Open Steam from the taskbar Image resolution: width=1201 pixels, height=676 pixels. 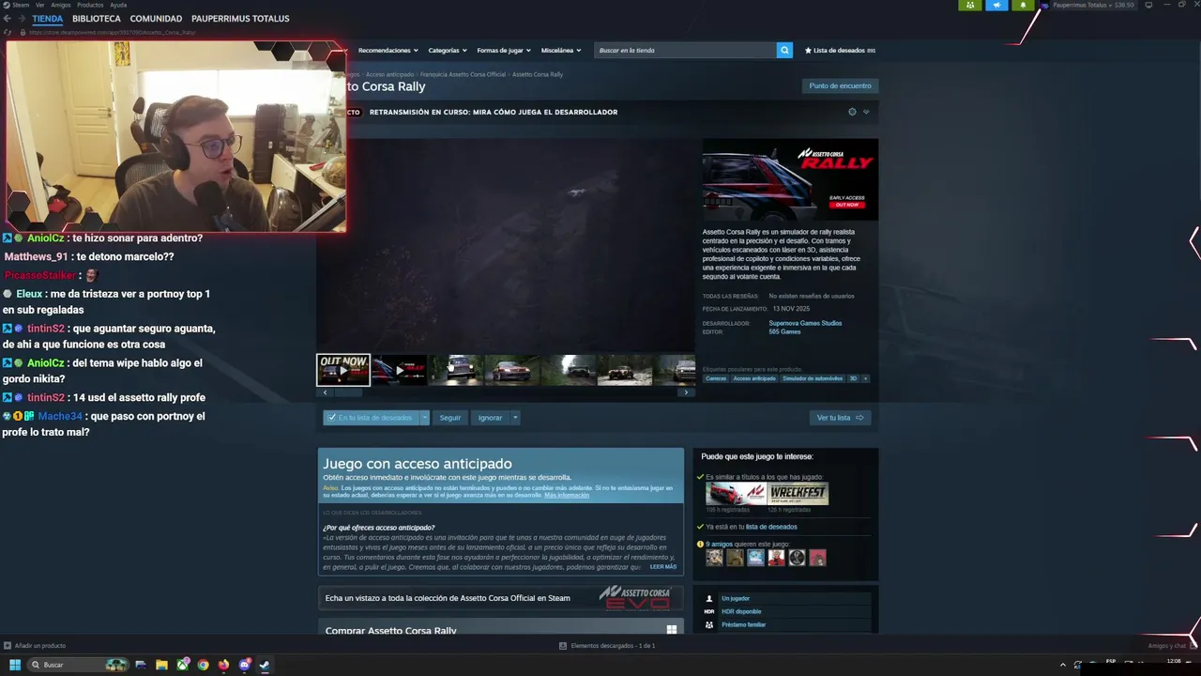pos(265,665)
